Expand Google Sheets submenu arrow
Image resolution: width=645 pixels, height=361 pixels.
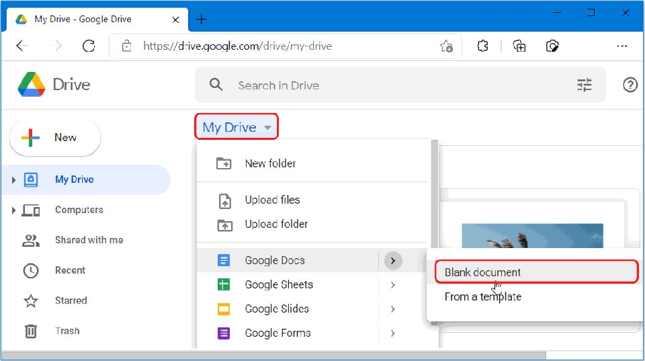pos(393,285)
